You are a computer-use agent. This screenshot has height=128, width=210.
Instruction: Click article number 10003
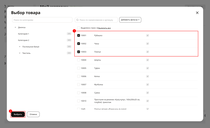[x=83, y=52]
